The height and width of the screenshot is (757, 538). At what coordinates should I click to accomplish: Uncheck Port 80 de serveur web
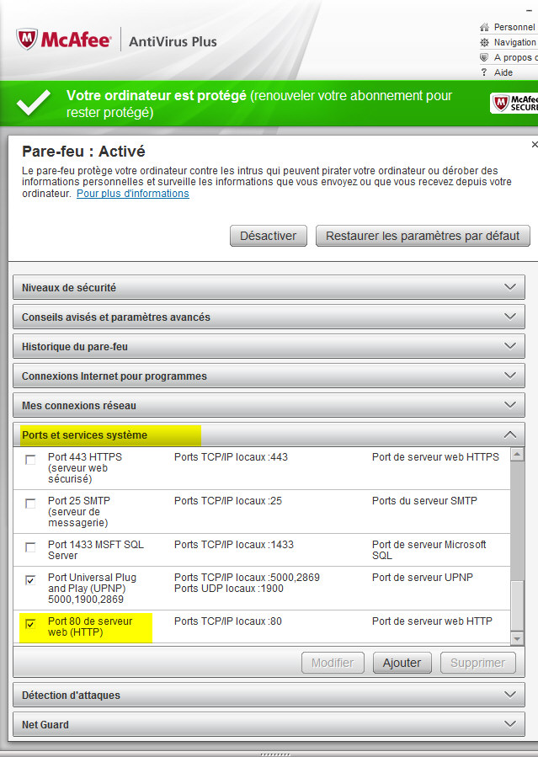point(30,624)
